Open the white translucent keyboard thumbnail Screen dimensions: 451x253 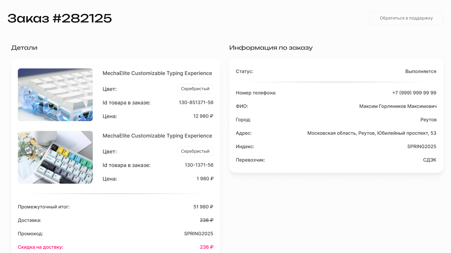(55, 95)
